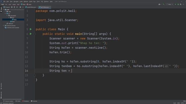This screenshot has height=104, width=186.
Task: Toggle the Bookmarks side tool window tab
Action: (x=1, y=95)
